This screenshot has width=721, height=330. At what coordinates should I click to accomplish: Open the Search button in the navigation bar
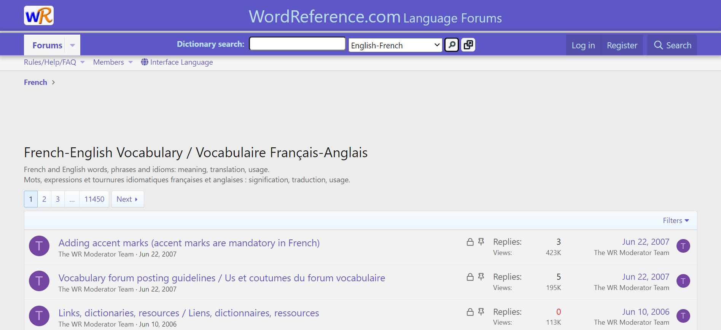coord(672,45)
